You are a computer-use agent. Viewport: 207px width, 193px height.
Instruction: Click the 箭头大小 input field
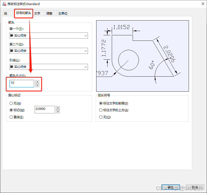tap(22, 84)
